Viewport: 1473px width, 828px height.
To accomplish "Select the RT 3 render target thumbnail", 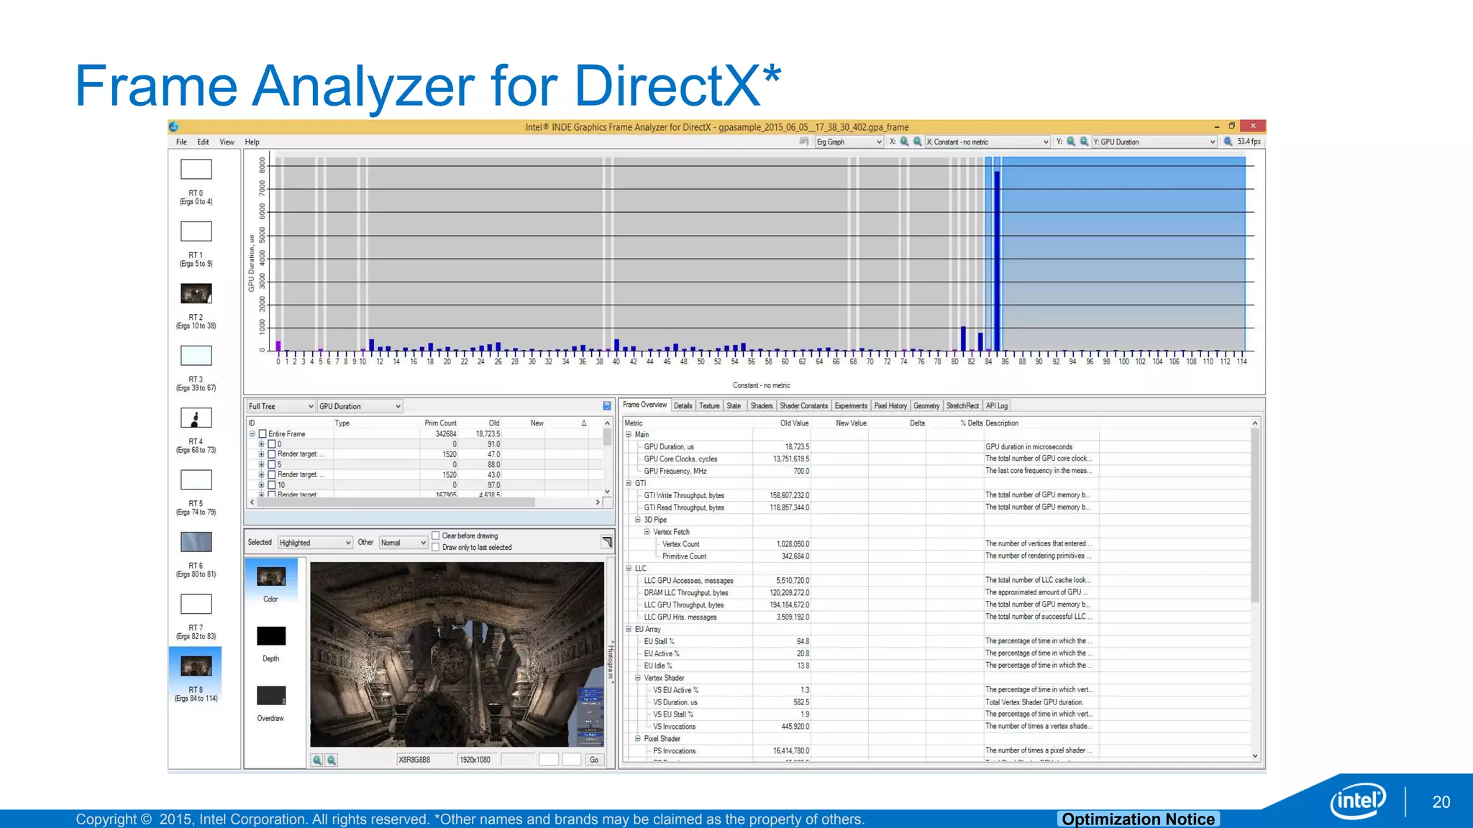I will tap(196, 355).
